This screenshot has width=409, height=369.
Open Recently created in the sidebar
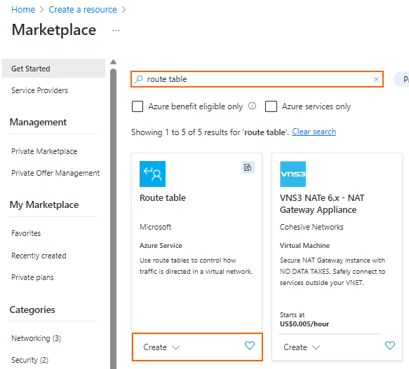[39, 256]
